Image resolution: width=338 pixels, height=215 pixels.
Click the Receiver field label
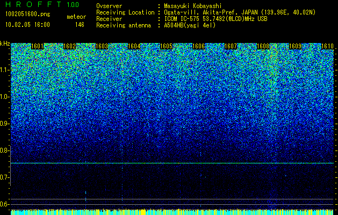coord(109,19)
